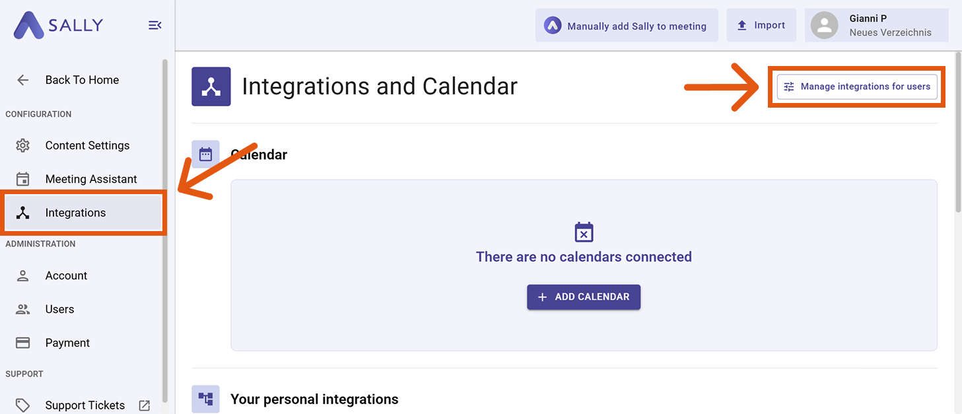
Task: Click the Content Settings gear icon
Action: click(23, 145)
